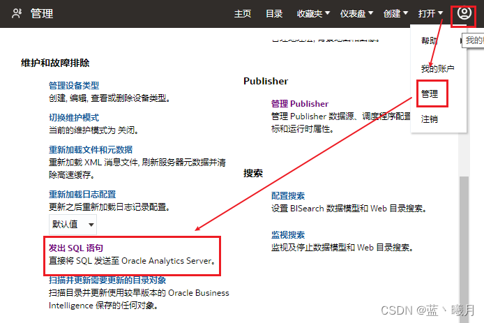Choose 帮助 in the user menu
Screen dimensions: 484x323
tap(430, 40)
